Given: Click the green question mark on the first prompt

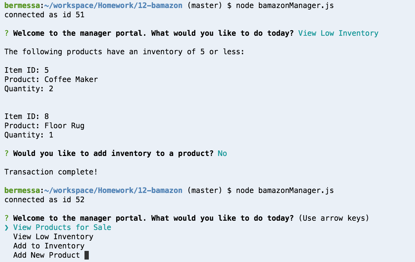Looking at the screenshot, I should [x=7, y=33].
